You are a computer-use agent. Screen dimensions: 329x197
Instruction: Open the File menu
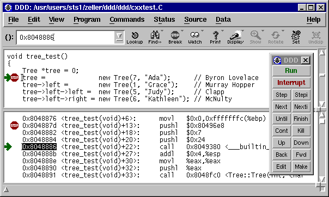point(14,20)
